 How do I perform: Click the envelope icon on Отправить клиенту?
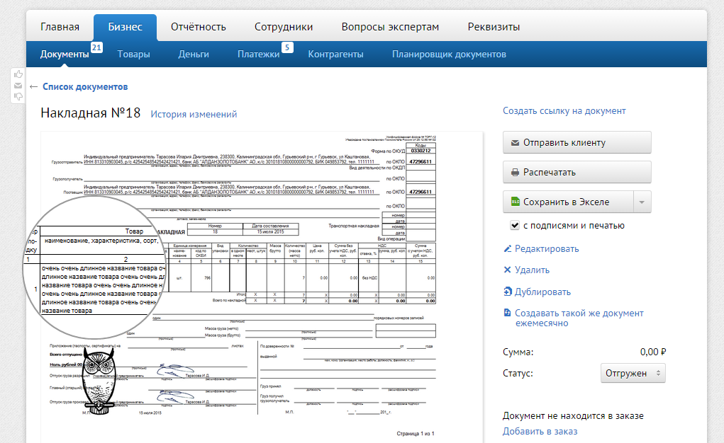(x=515, y=143)
